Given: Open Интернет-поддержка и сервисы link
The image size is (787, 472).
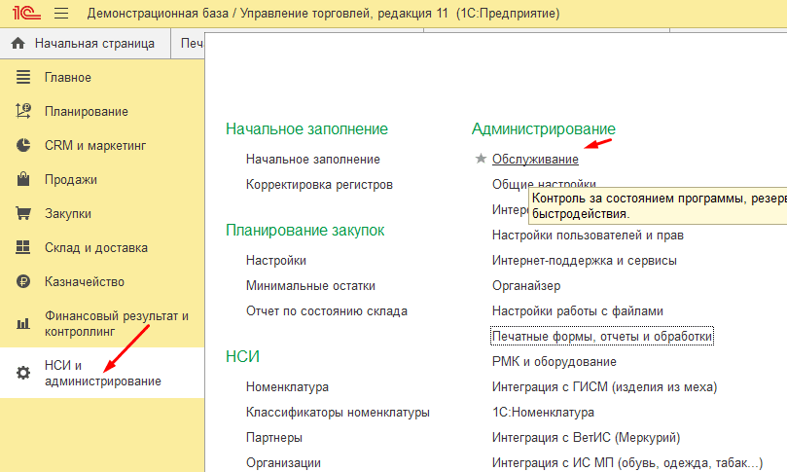Looking at the screenshot, I should click(x=585, y=261).
